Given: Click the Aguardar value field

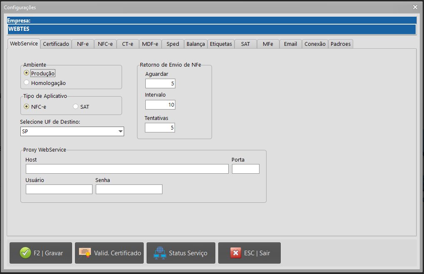Looking at the screenshot, I should [x=160, y=84].
